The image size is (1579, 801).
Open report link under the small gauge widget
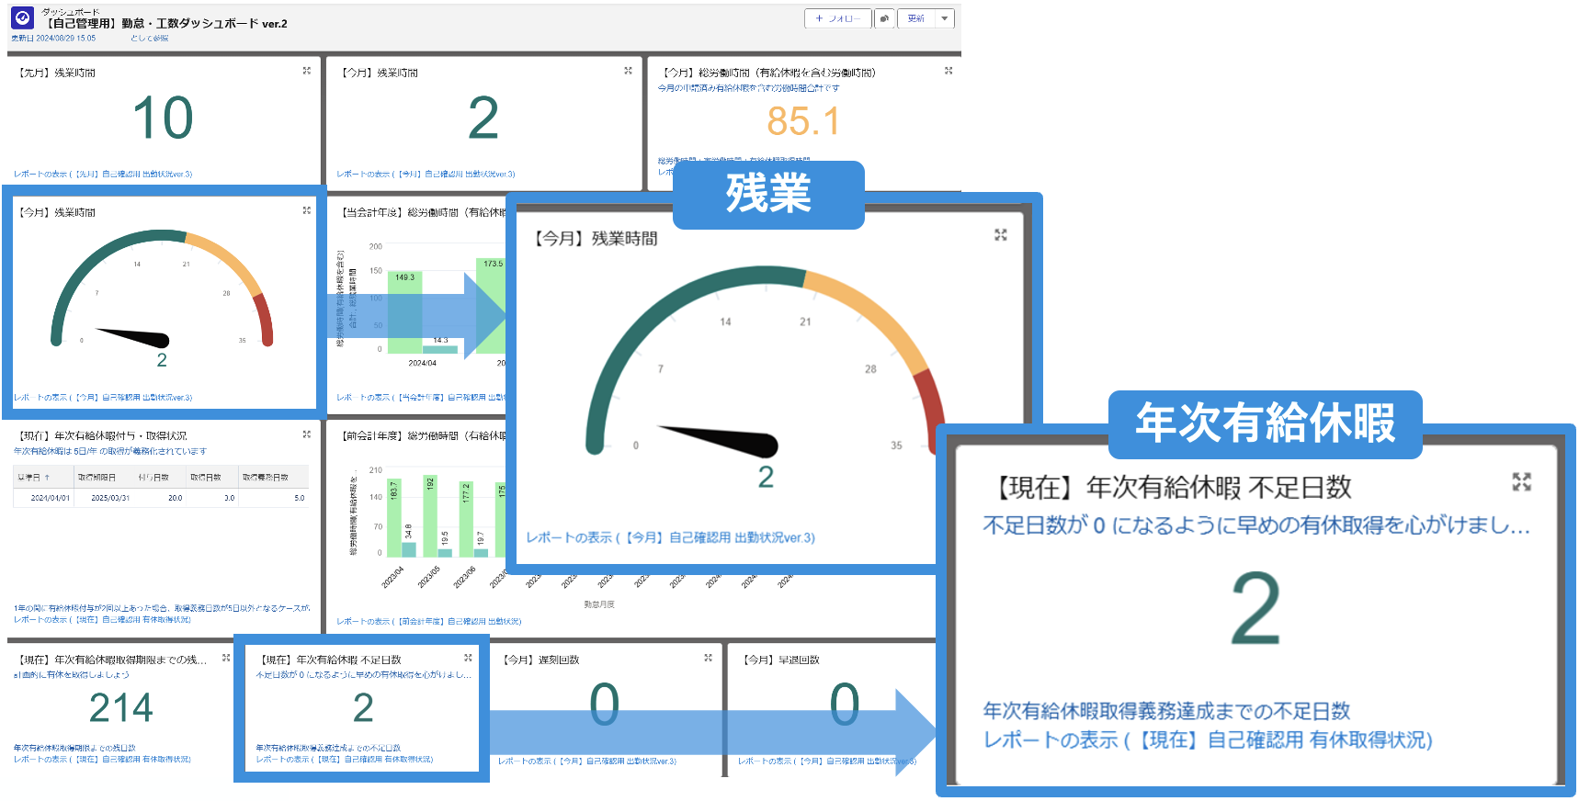pos(103,398)
